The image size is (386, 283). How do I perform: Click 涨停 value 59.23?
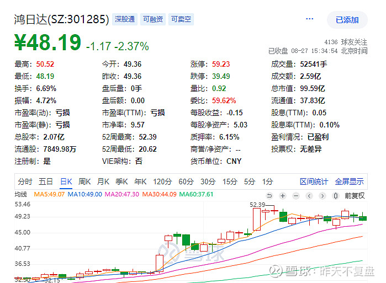coord(221,64)
